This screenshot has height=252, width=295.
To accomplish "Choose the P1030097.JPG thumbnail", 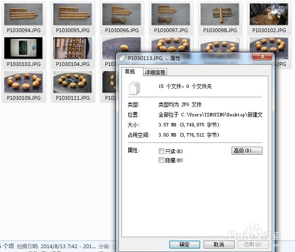I will 170,18.
